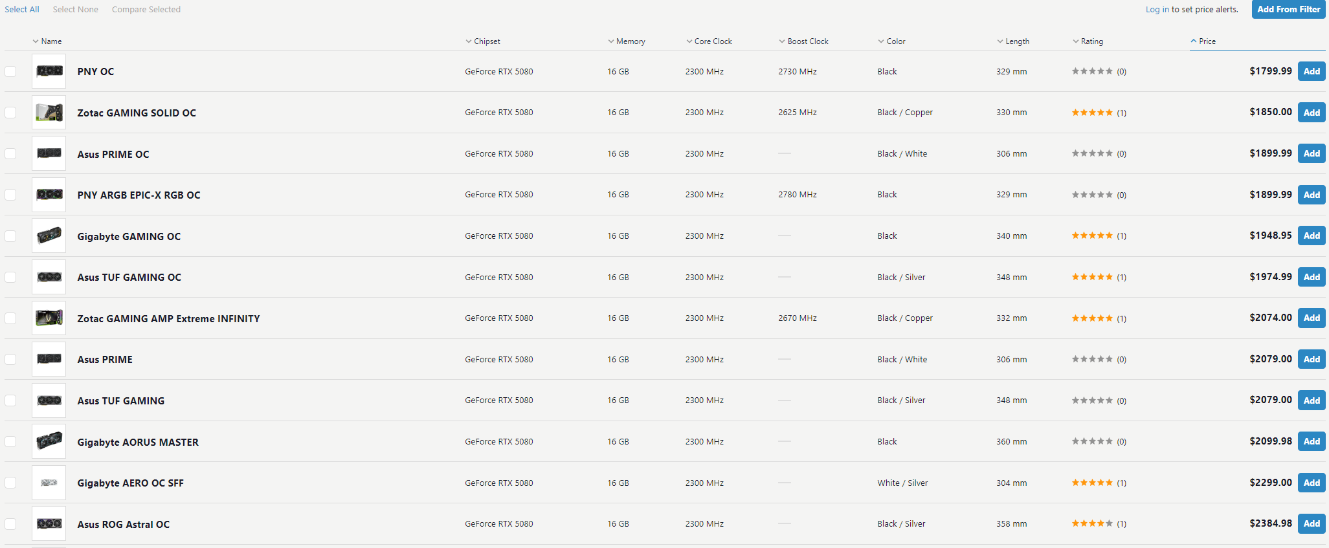
Task: Click the star rating for Asus ROG Astral OC
Action: click(x=1092, y=524)
